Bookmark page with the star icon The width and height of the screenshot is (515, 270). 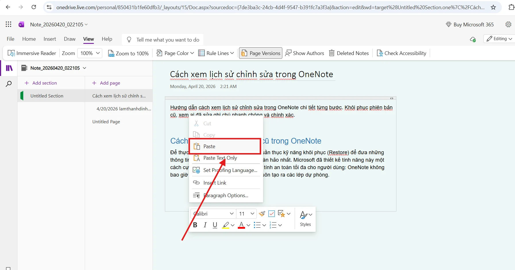[x=493, y=7]
